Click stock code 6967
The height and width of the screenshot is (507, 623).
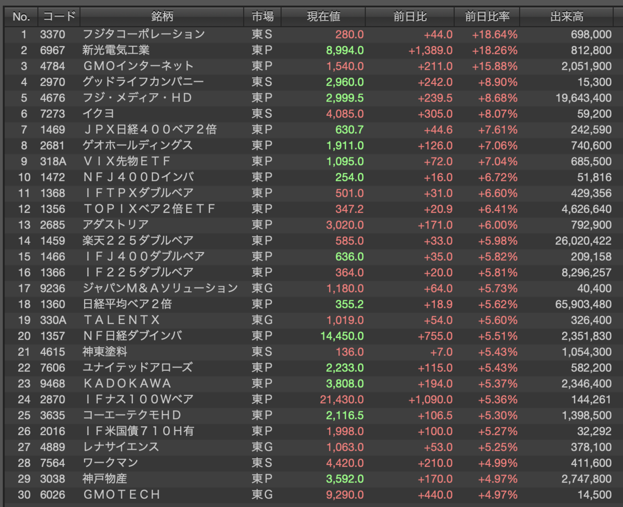pos(52,50)
